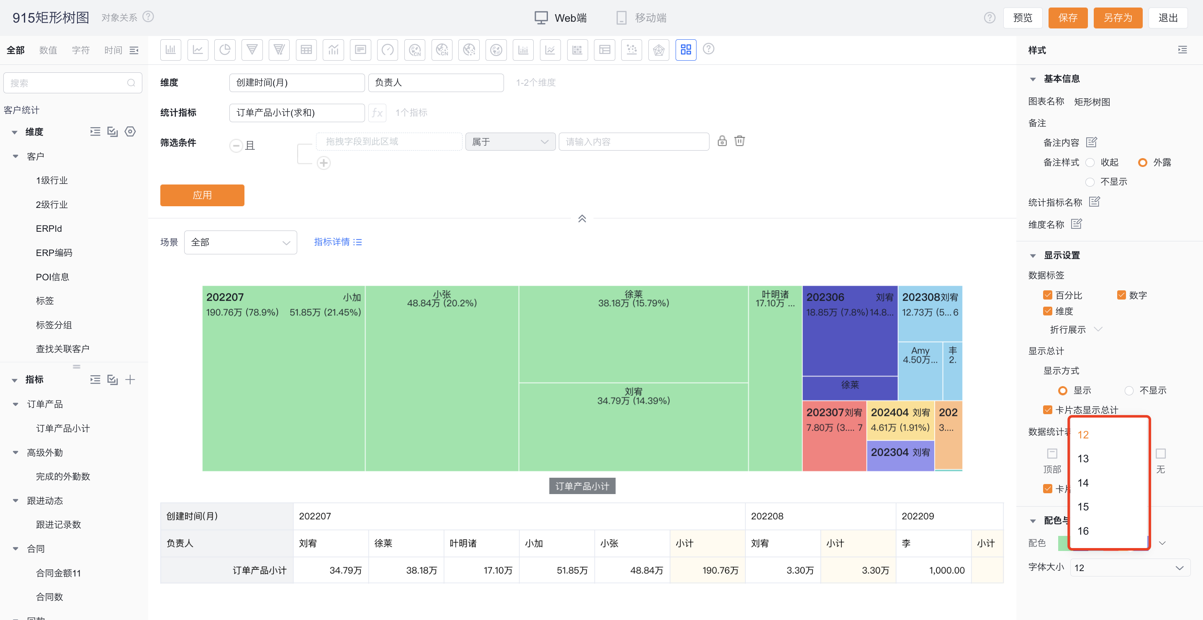Click help icon after chart types
This screenshot has width=1203, height=620.
708,49
